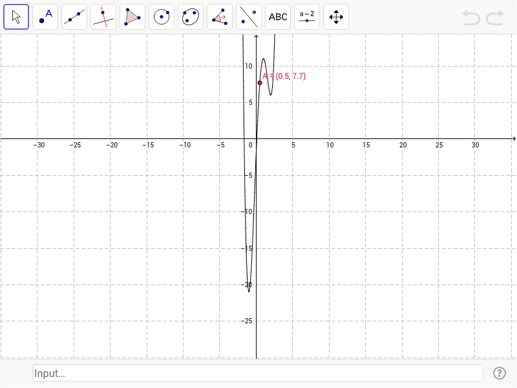
Task: Select the Ellipse conic tool
Action: pyautogui.click(x=191, y=17)
